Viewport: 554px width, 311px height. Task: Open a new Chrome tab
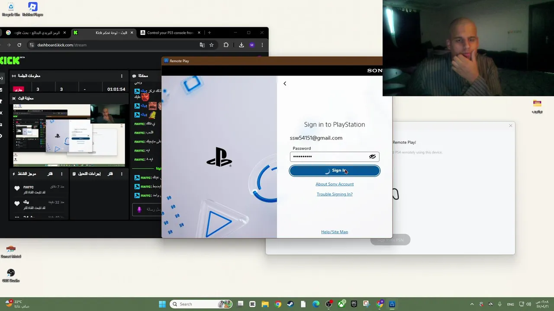(x=209, y=32)
